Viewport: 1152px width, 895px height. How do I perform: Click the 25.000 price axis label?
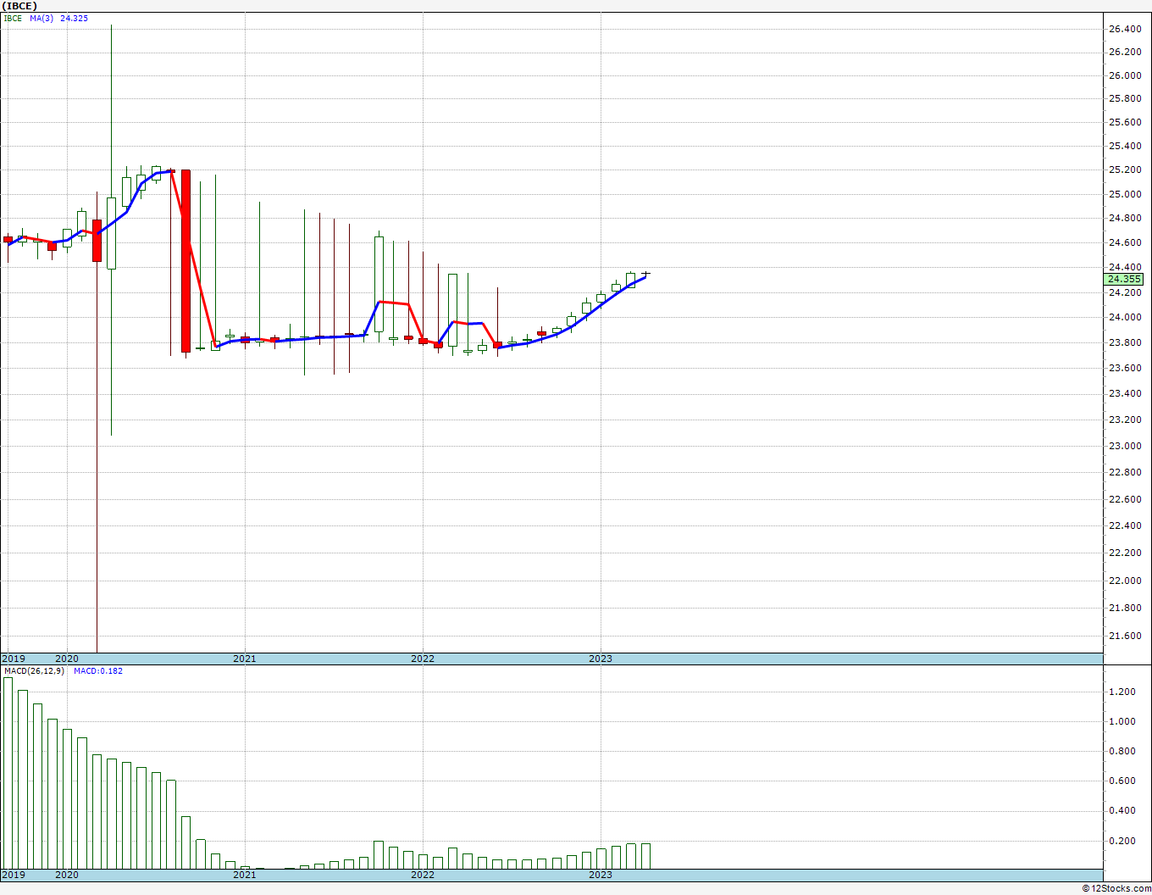pyautogui.click(x=1125, y=194)
